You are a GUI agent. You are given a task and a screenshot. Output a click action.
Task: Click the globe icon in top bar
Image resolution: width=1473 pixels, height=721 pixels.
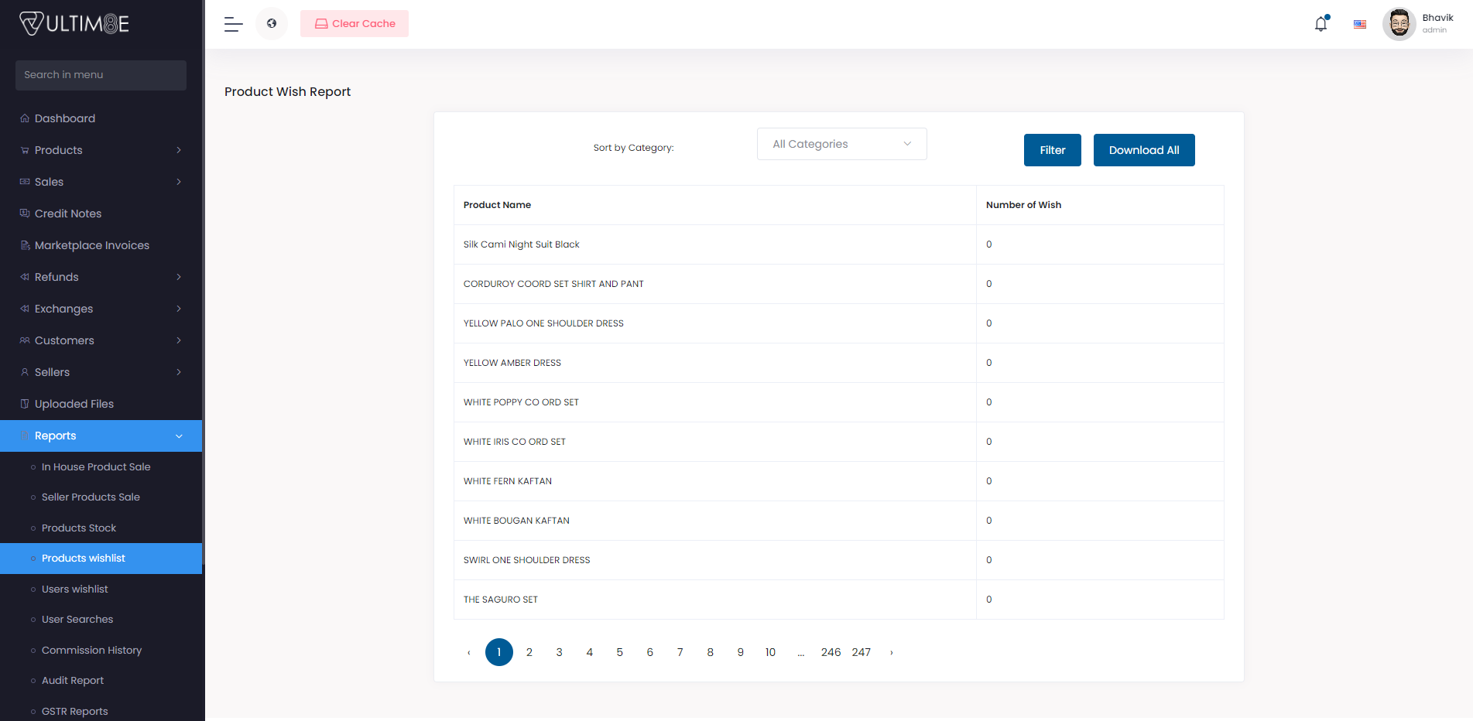[x=272, y=24]
